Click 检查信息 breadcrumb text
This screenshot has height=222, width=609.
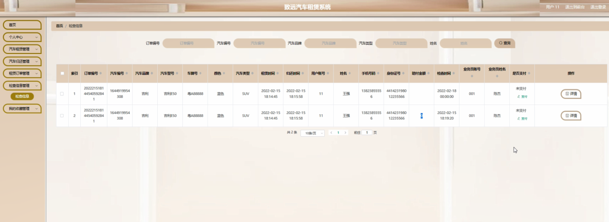76,26
